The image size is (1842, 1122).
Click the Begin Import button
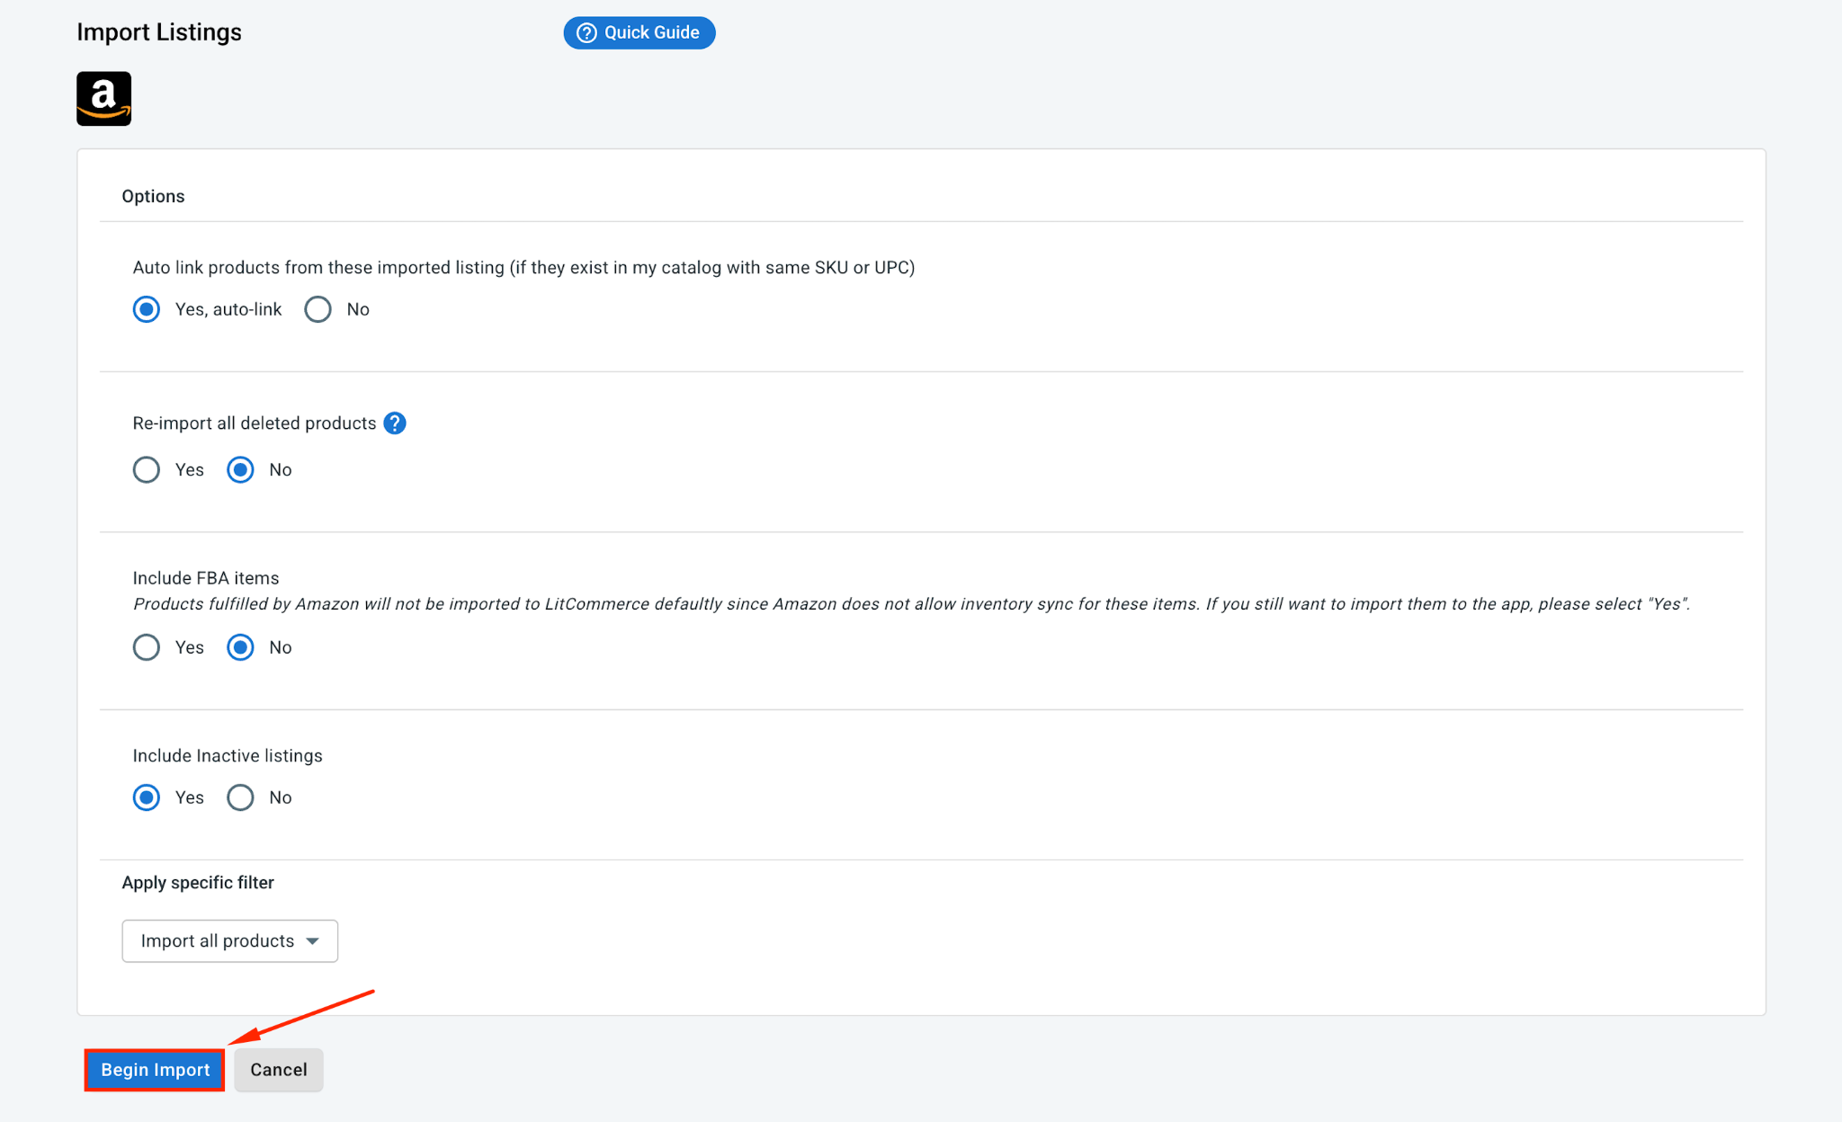click(155, 1070)
